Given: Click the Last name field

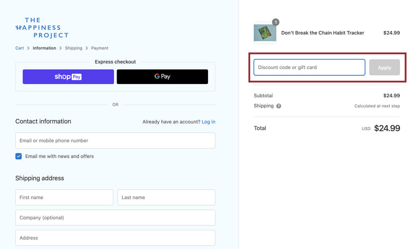Looking at the screenshot, I should tap(167, 197).
